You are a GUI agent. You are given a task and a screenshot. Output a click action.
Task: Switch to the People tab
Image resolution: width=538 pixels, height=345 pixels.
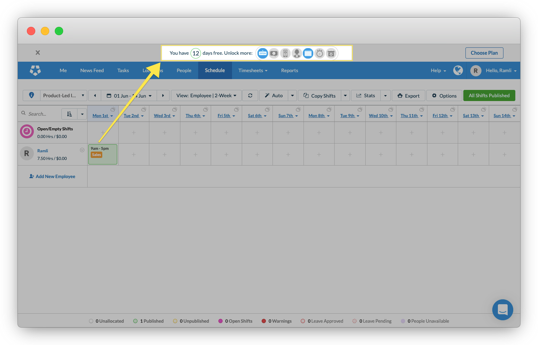pos(184,70)
